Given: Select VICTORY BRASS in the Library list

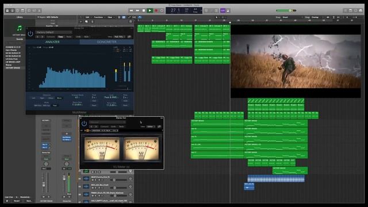Looking at the screenshot, I should coord(13,68).
